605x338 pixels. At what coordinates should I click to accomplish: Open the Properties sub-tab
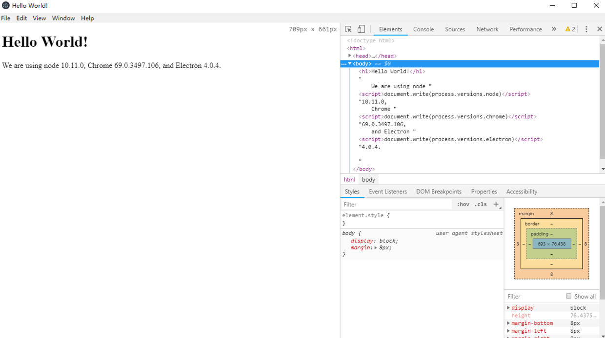(x=484, y=191)
